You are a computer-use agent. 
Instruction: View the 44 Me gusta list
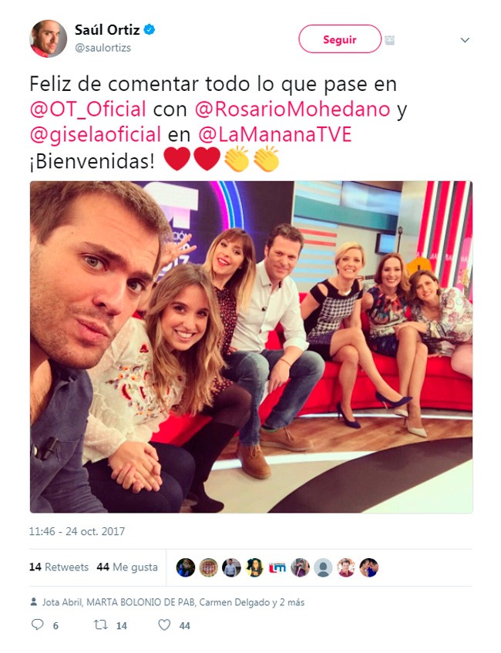coord(127,567)
